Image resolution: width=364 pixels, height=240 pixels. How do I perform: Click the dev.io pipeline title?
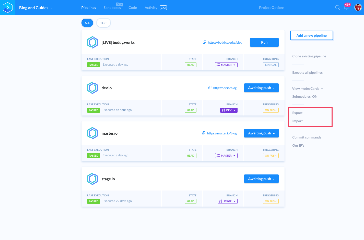(x=107, y=88)
